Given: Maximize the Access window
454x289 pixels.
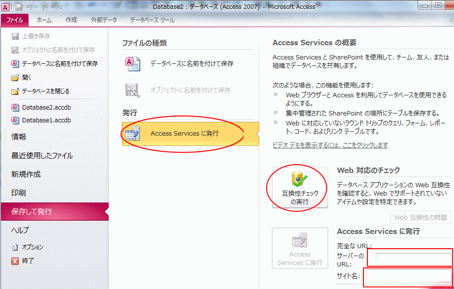Looking at the screenshot, I should coord(438,5).
